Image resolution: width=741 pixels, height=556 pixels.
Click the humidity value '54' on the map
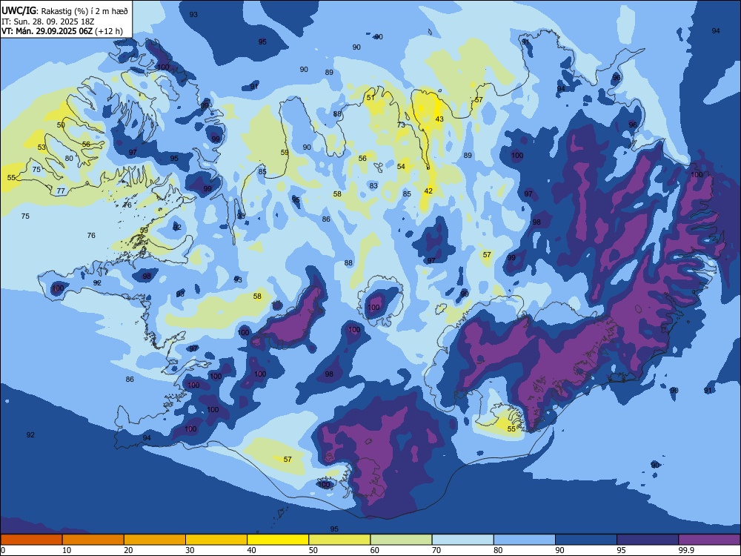click(401, 166)
